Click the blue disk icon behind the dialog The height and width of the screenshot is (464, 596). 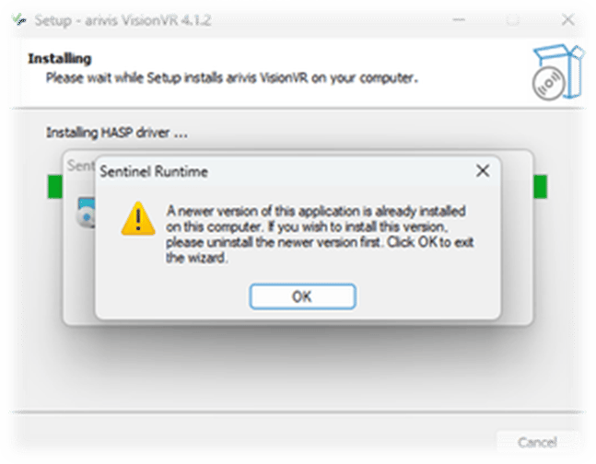tap(86, 213)
